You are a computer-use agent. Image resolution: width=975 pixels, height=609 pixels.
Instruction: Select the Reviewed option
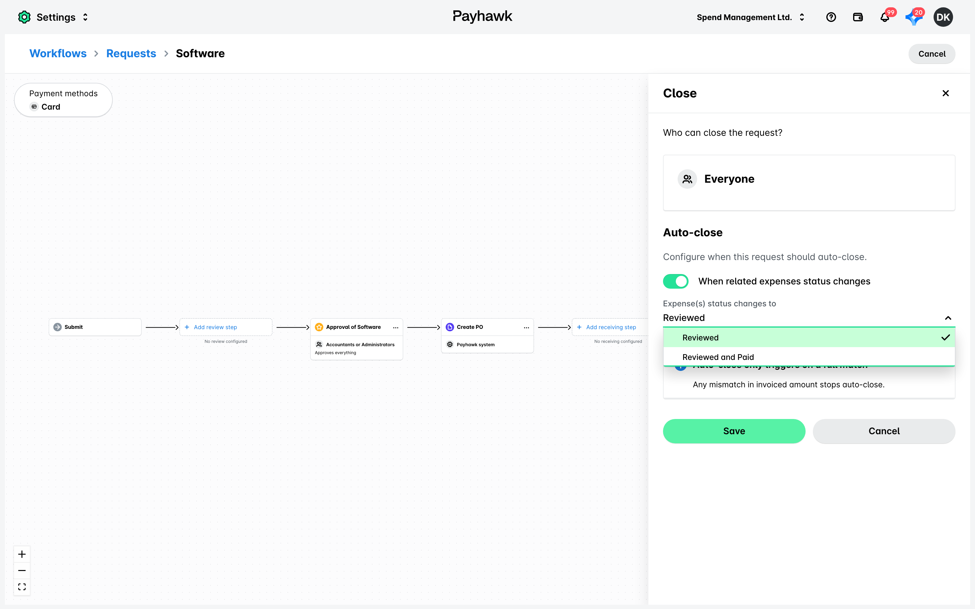(x=809, y=337)
